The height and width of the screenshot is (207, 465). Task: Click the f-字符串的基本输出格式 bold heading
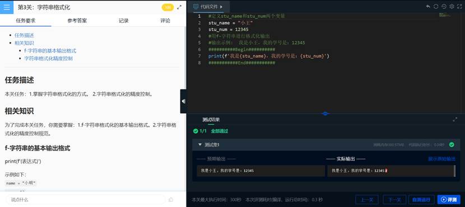pyautogui.click(x=38, y=148)
